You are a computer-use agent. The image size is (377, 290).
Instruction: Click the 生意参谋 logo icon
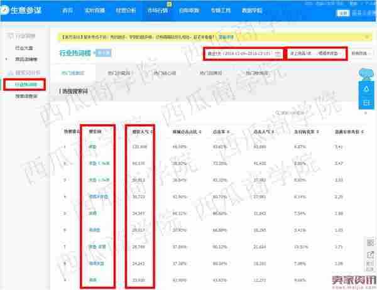(4, 10)
